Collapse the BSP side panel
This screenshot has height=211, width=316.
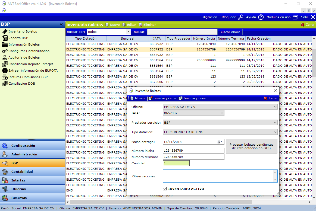pos(61,24)
